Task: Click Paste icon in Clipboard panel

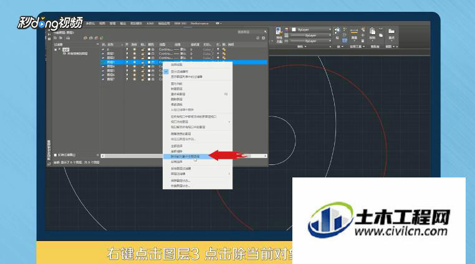Action: pos(372,31)
